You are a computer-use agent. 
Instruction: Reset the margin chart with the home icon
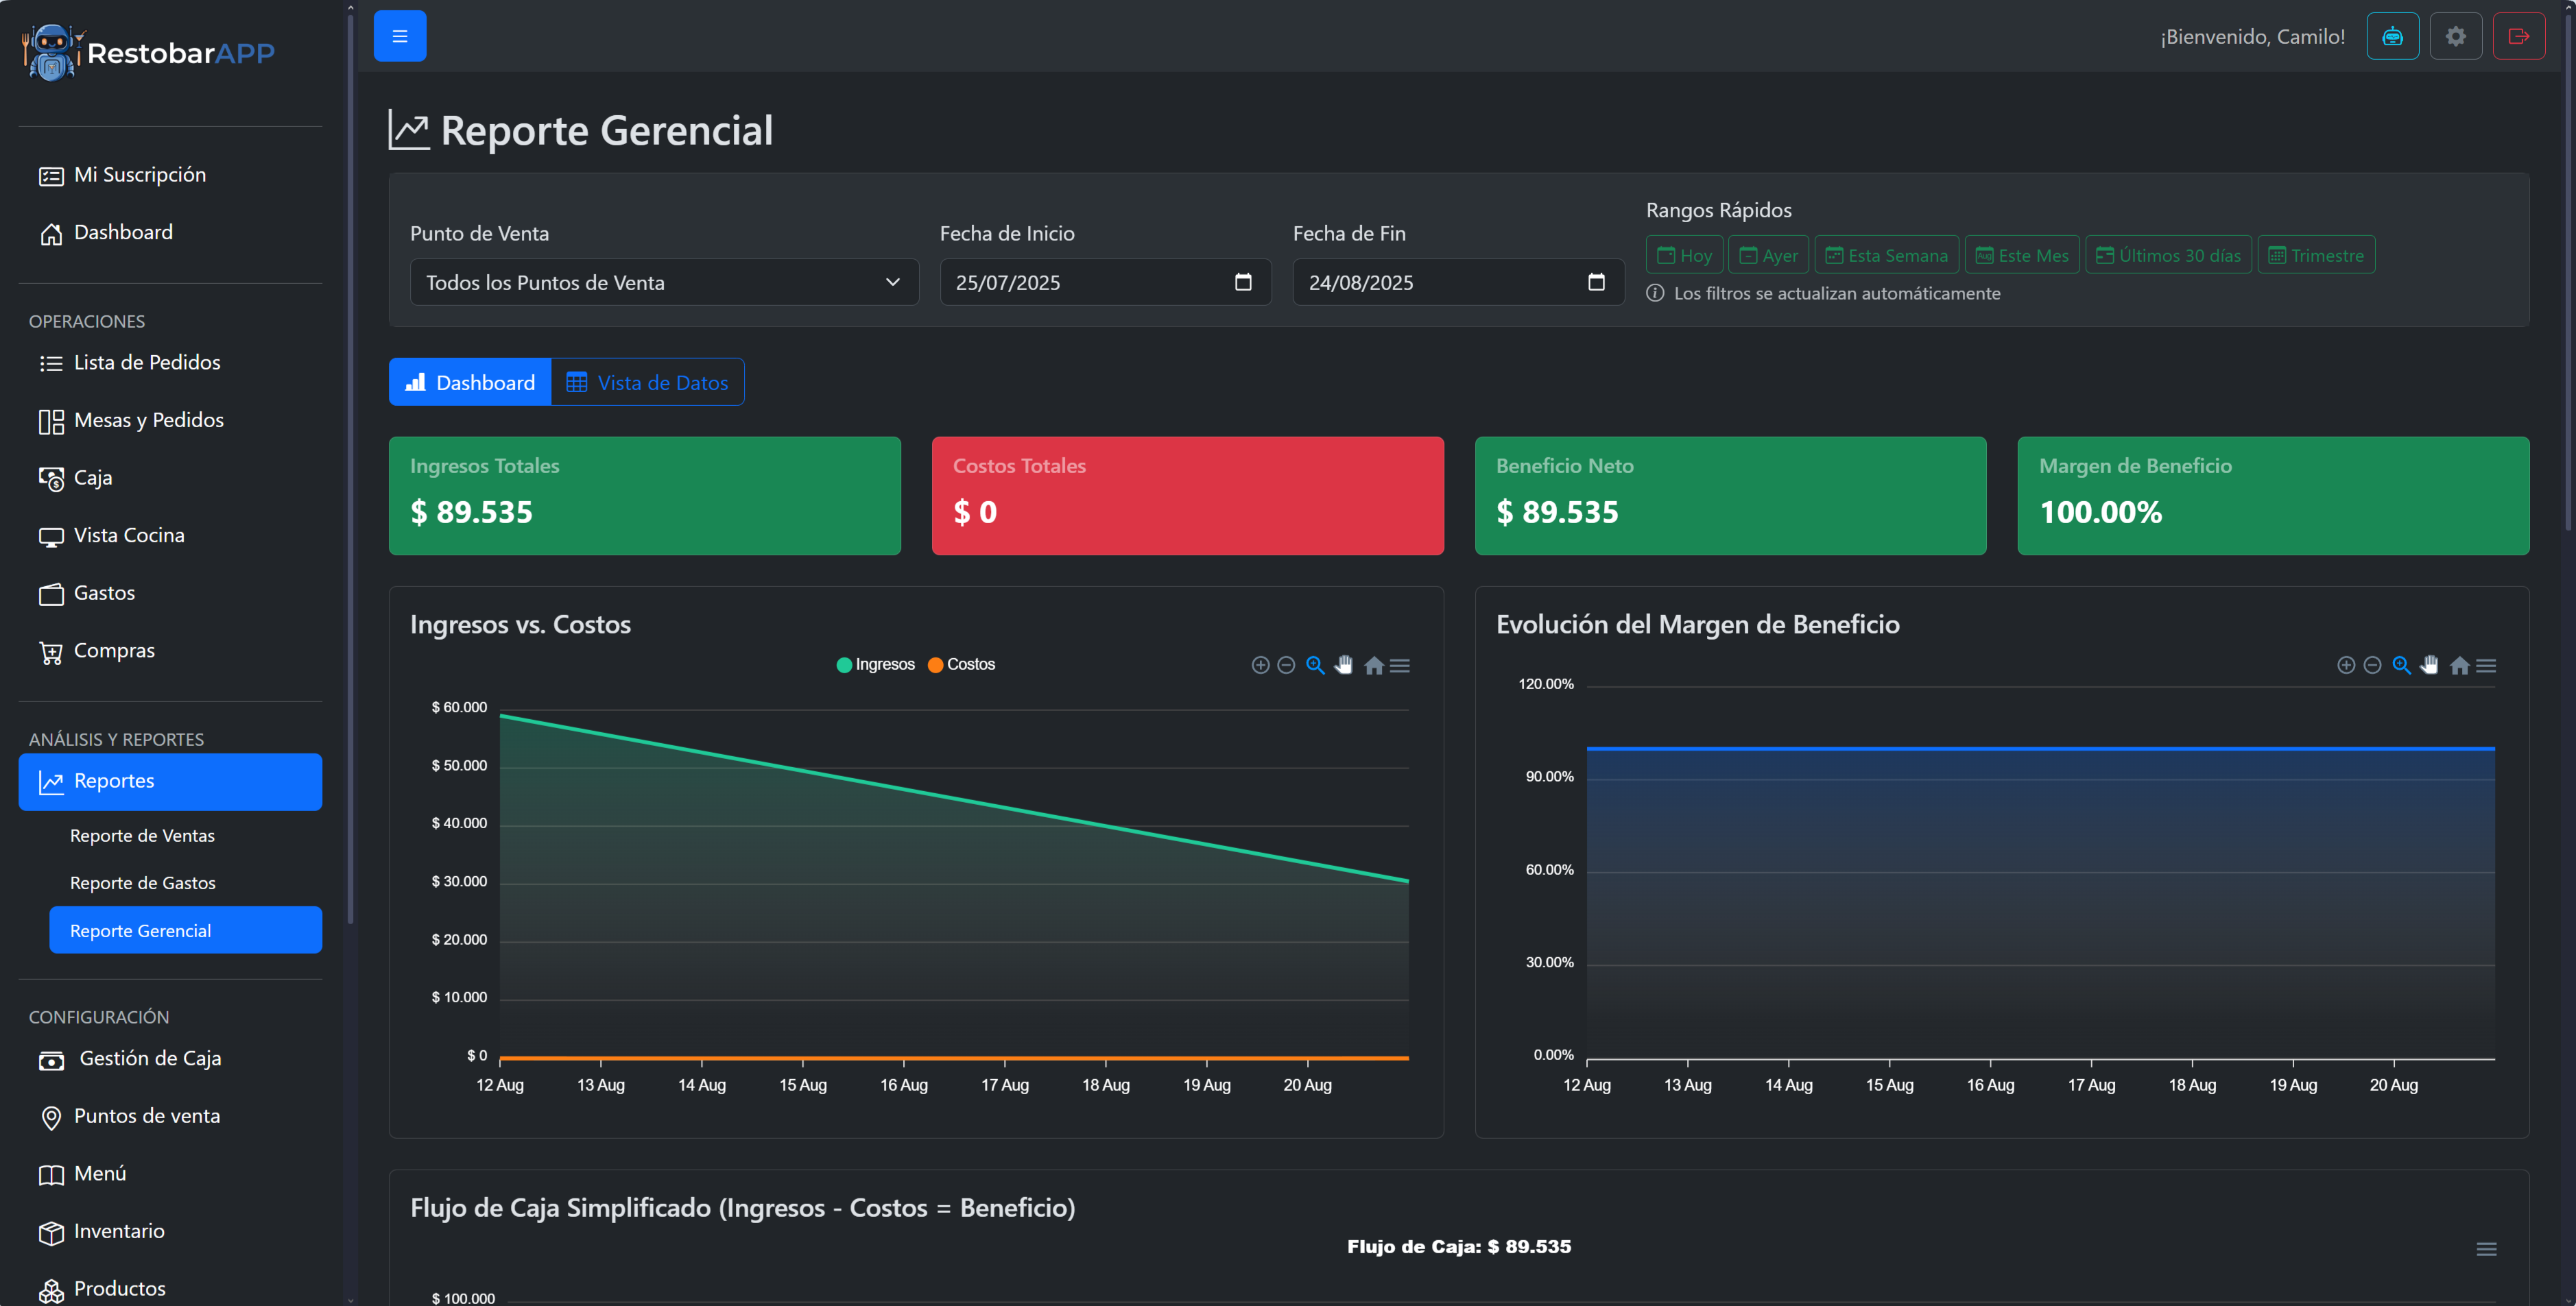pyautogui.click(x=2459, y=664)
